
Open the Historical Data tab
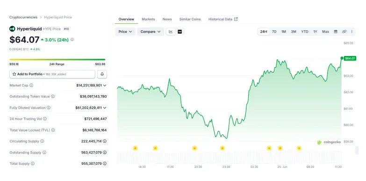[223, 19]
